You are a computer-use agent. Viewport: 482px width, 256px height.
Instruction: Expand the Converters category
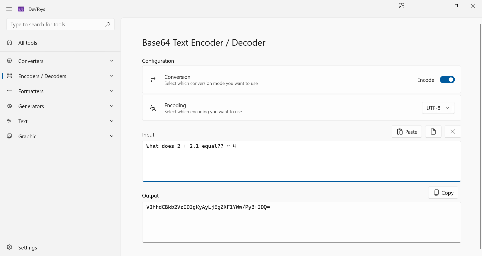[112, 61]
